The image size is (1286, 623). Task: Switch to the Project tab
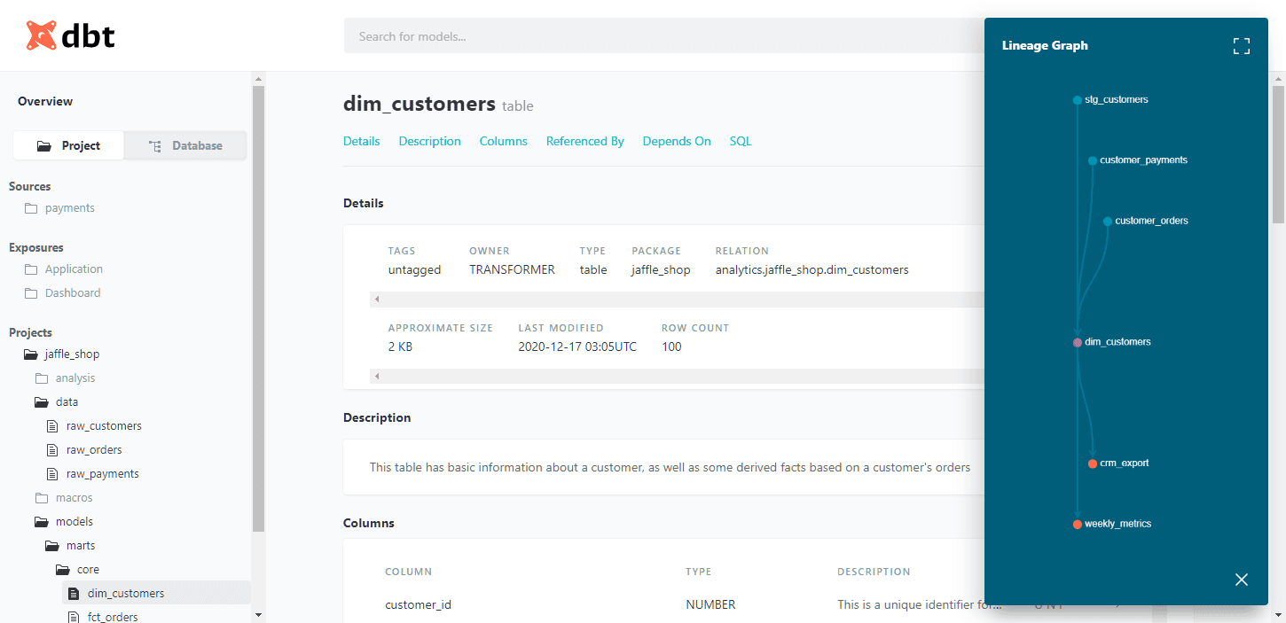[69, 146]
